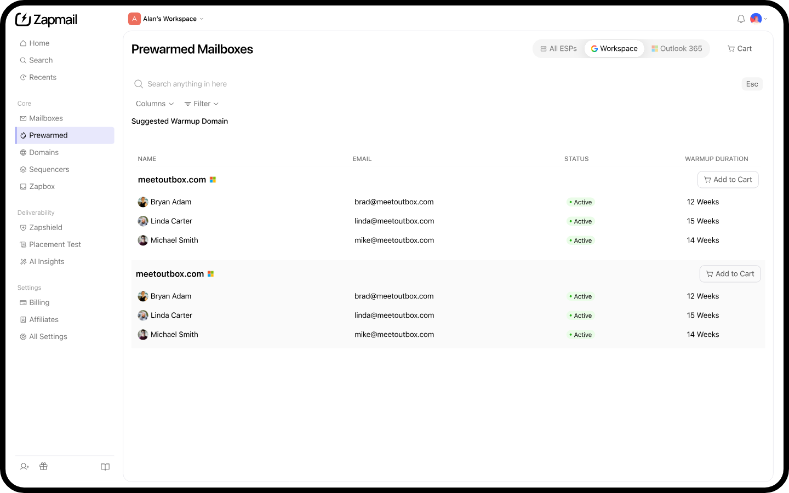This screenshot has width=789, height=493.
Task: Switch to Outlook 365 tab
Action: [x=677, y=49]
